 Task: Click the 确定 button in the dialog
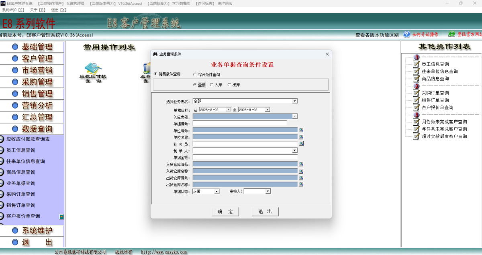(225, 211)
